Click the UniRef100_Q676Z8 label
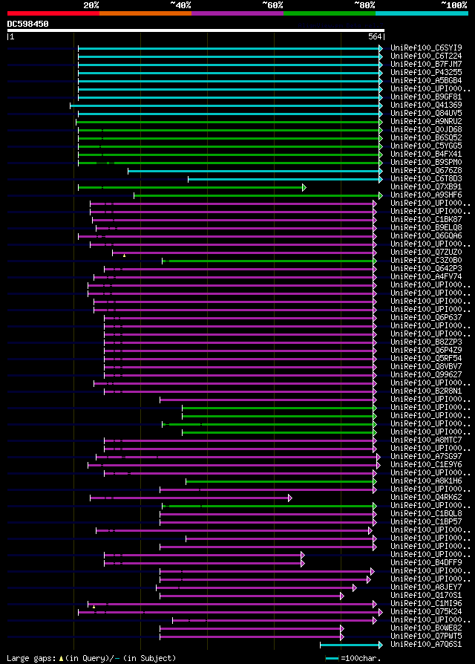Image resolution: width=475 pixels, height=664 pixels. tap(426, 171)
